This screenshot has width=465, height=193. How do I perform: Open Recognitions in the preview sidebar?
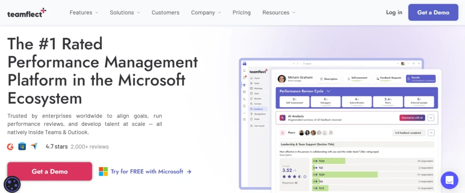[258, 114]
